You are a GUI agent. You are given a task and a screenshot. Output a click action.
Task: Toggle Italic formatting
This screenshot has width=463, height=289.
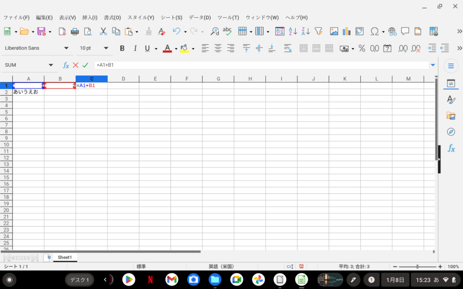(x=135, y=48)
